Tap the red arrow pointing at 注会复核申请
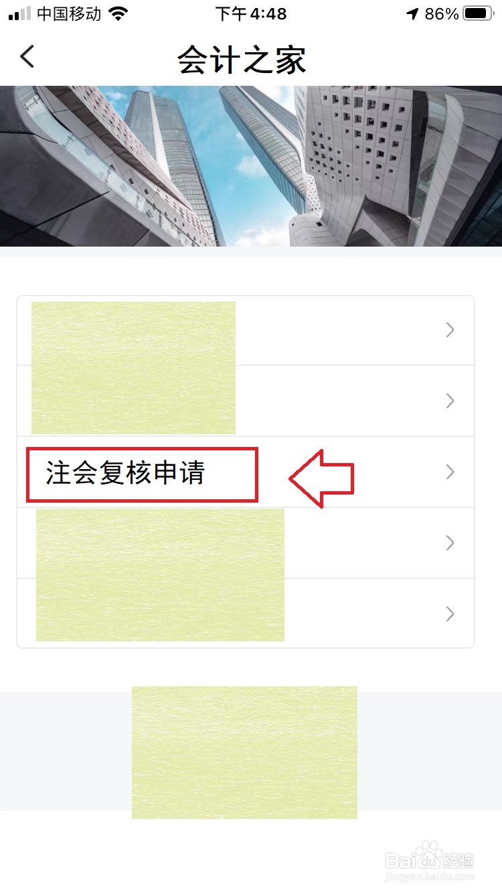The image size is (502, 894). click(x=321, y=478)
